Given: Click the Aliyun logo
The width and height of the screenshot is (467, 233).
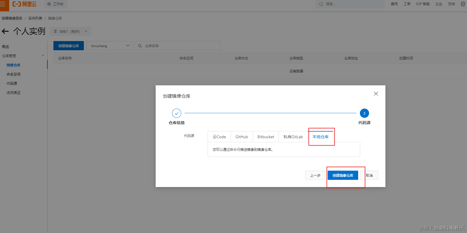Looking at the screenshot, I should (x=24, y=4).
